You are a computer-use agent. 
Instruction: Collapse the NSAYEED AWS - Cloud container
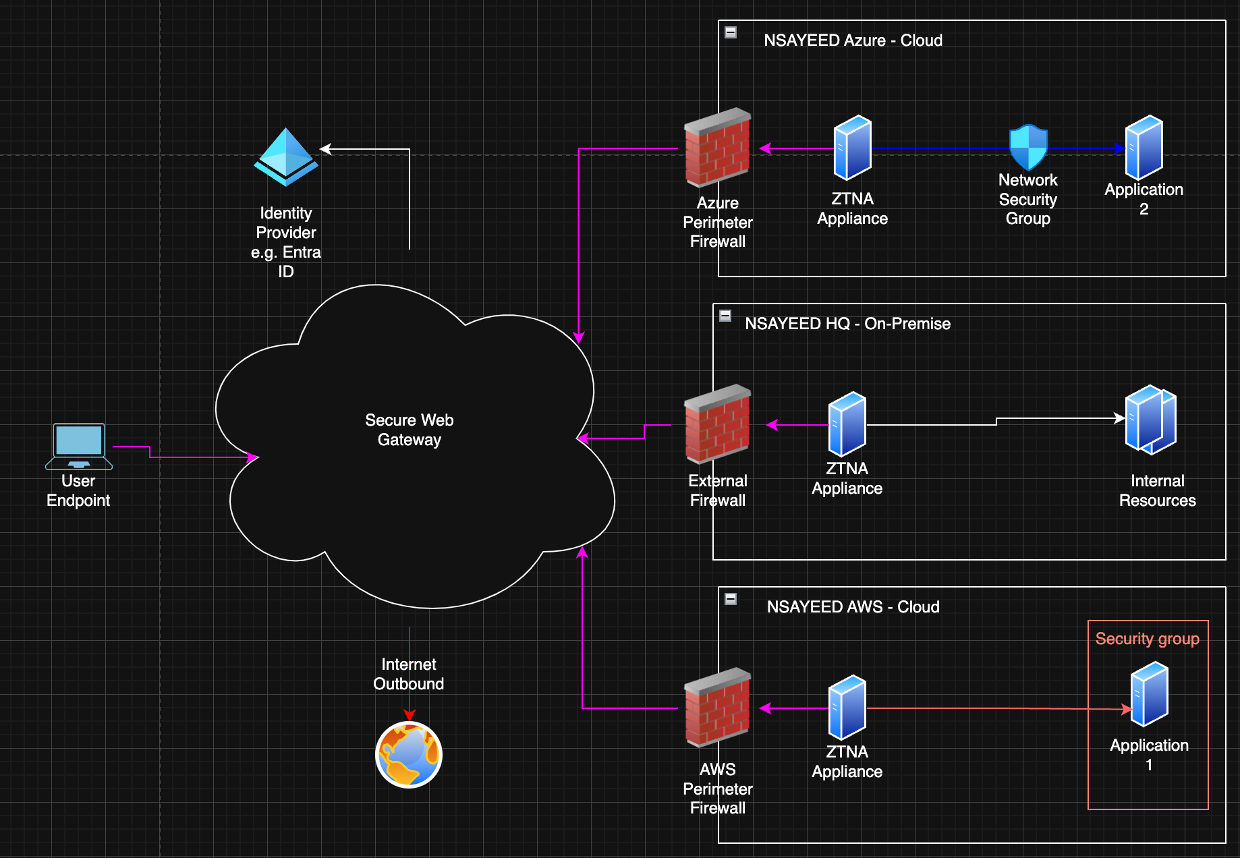point(731,599)
